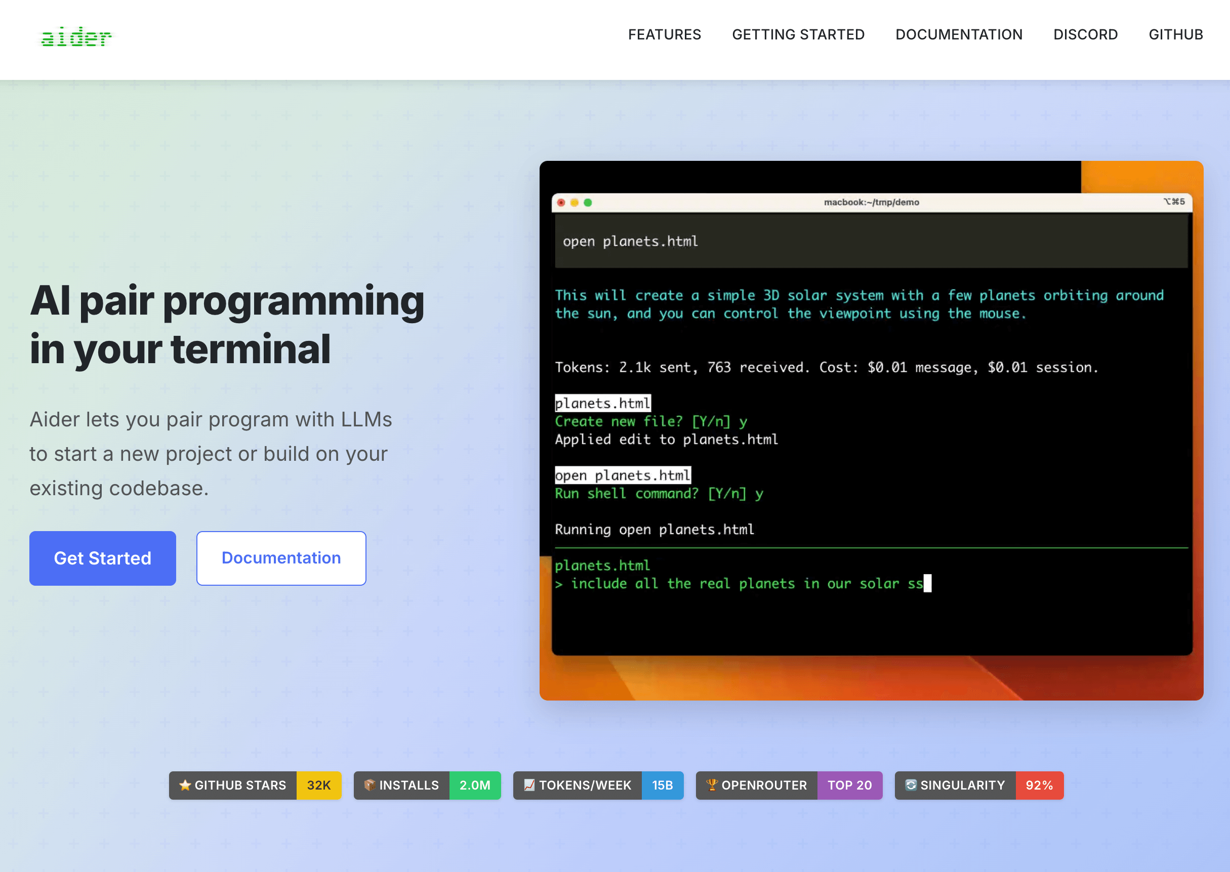Click red close dot in demo terminal
The width and height of the screenshot is (1230, 872).
561,202
